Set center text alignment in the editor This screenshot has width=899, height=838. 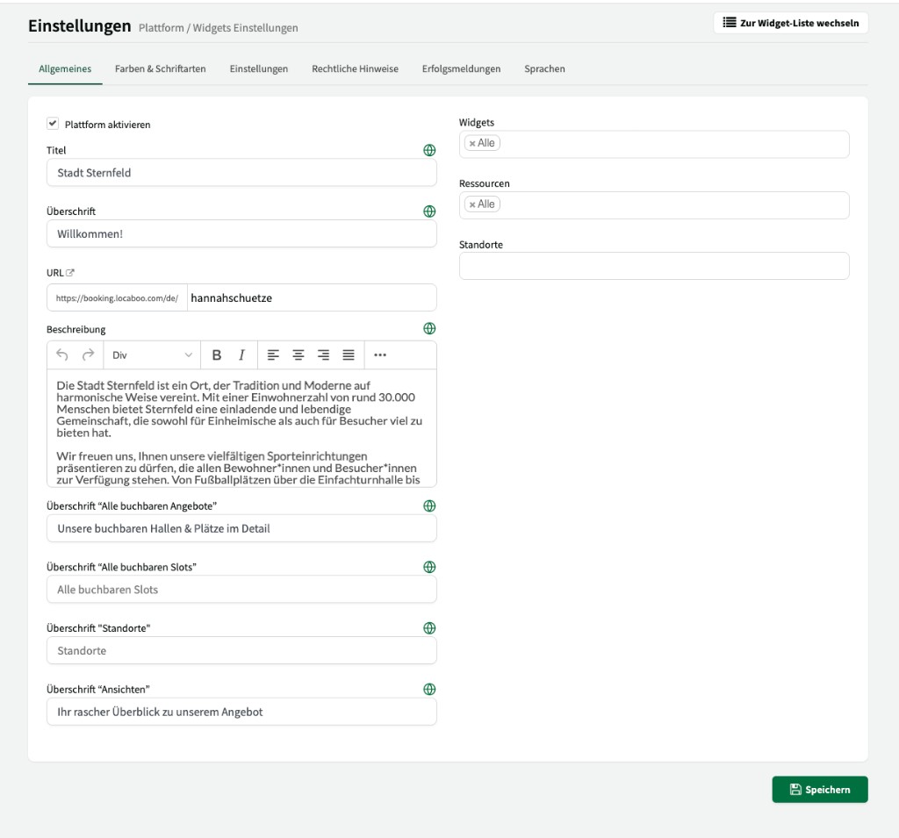coord(298,355)
